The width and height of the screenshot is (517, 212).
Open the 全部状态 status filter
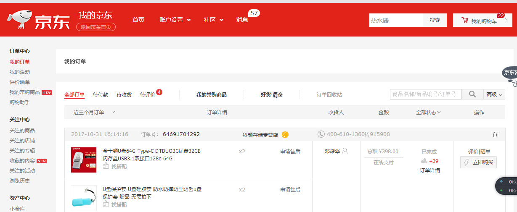click(428, 112)
